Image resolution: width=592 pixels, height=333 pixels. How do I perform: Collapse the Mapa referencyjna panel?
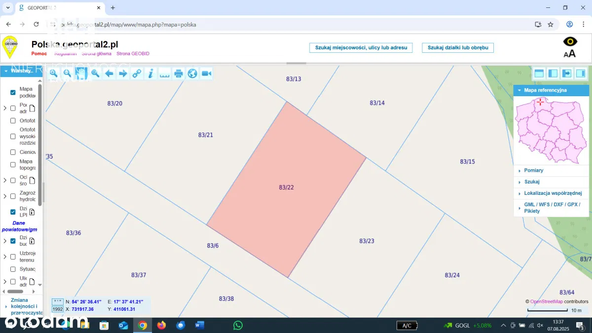[x=519, y=90]
